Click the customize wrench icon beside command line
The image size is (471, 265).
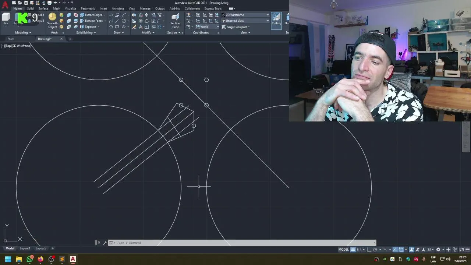tap(105, 243)
